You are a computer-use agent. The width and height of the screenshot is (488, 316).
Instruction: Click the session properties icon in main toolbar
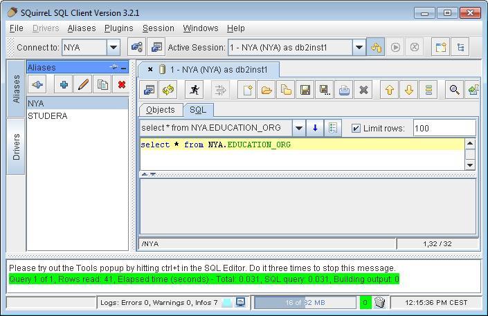point(156,47)
